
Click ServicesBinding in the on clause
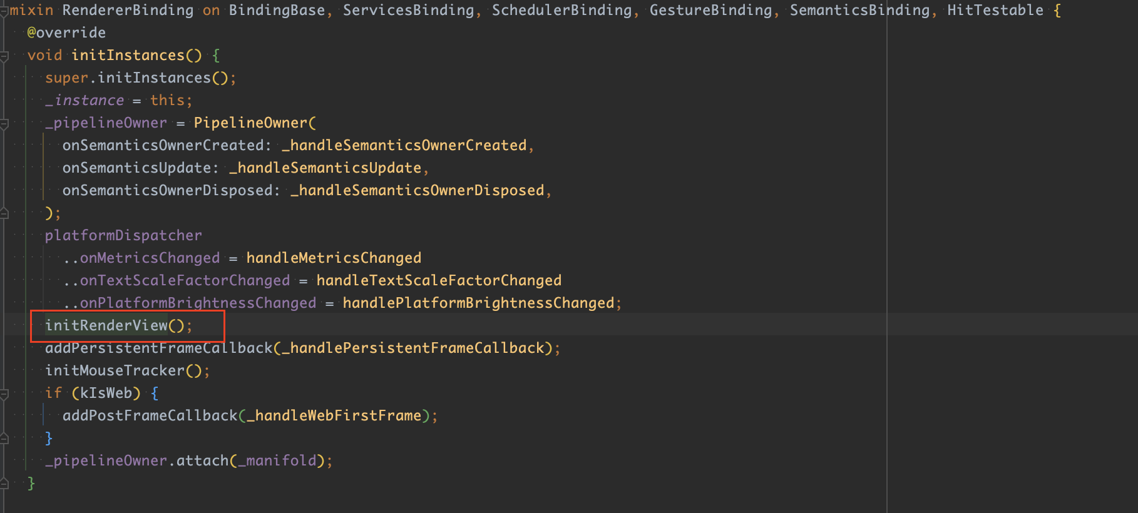408,10
